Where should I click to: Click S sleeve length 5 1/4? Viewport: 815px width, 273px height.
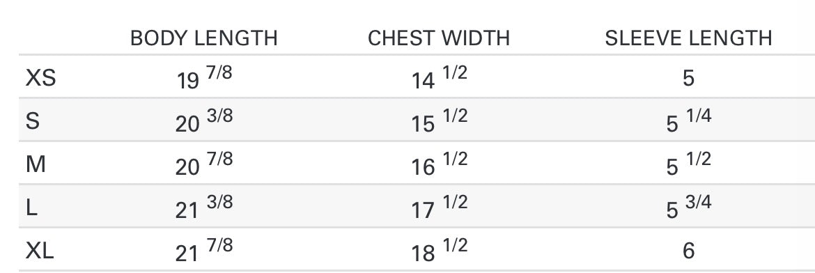click(x=689, y=121)
